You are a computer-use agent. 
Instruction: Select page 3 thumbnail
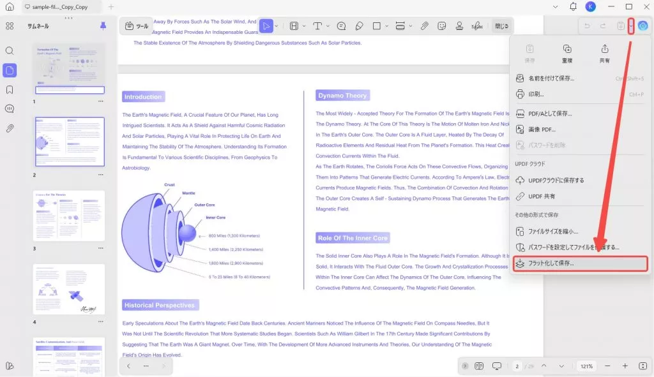pyautogui.click(x=69, y=216)
